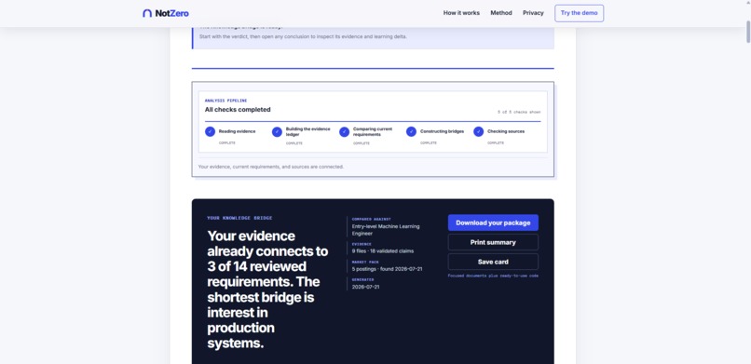Click the Reading evidence check icon
Image resolution: width=751 pixels, height=364 pixels.
tap(210, 131)
